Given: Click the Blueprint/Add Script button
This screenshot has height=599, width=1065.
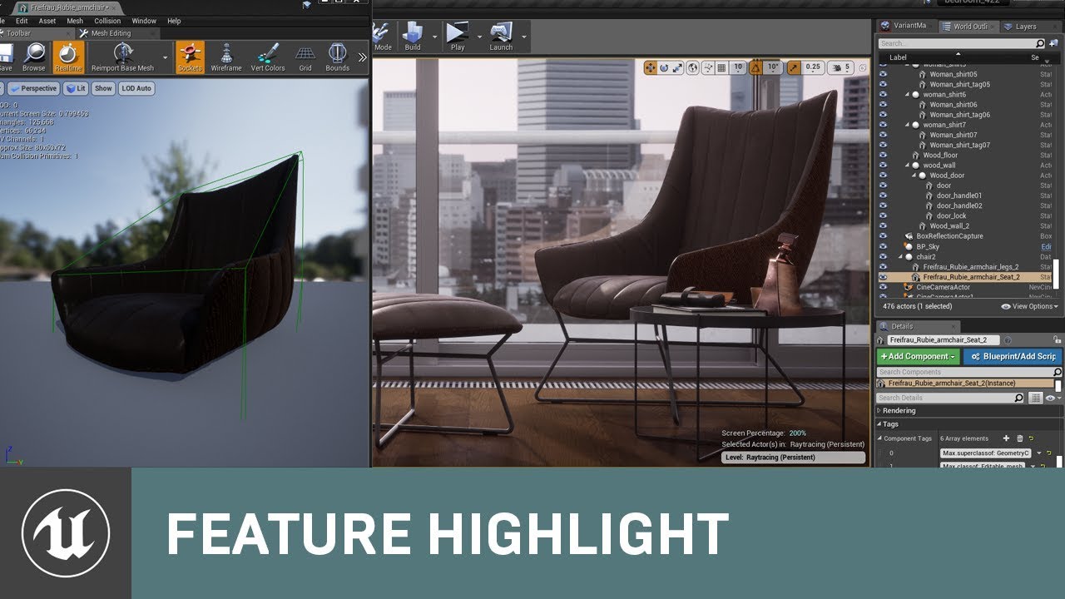Looking at the screenshot, I should coord(1013,356).
